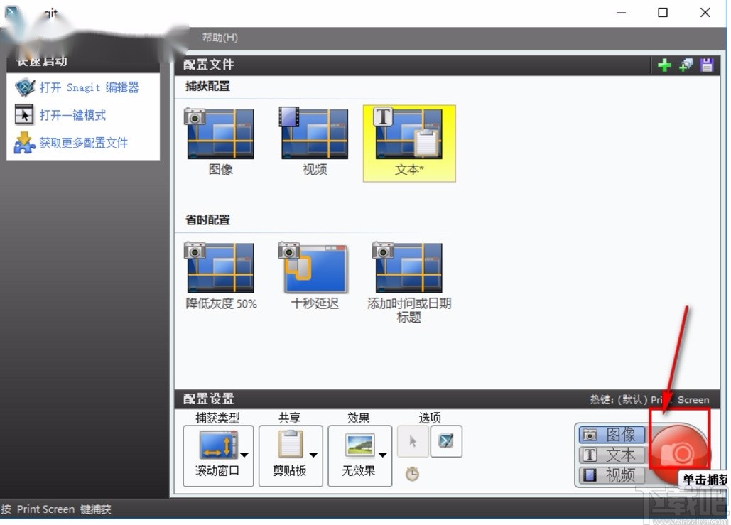Open the Snagit editor
The image size is (731, 525).
pos(89,87)
